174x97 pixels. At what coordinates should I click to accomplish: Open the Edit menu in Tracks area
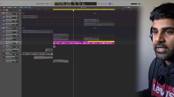point(4,8)
